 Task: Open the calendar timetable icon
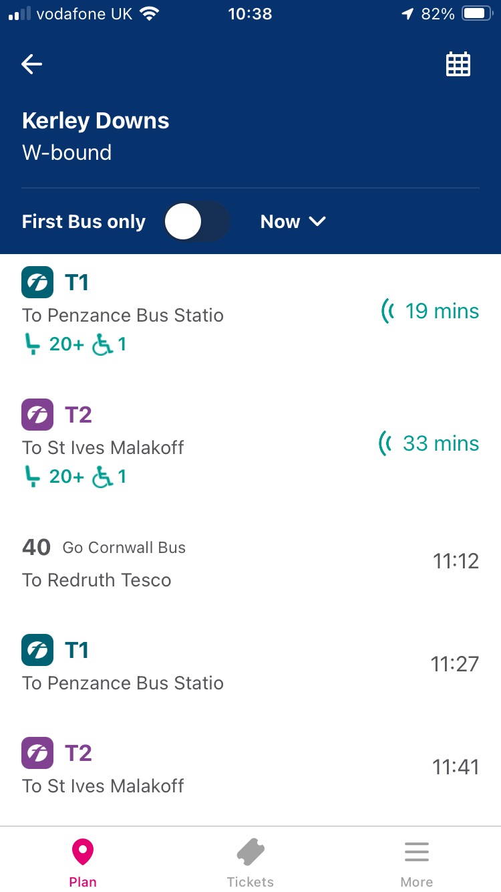point(458,64)
